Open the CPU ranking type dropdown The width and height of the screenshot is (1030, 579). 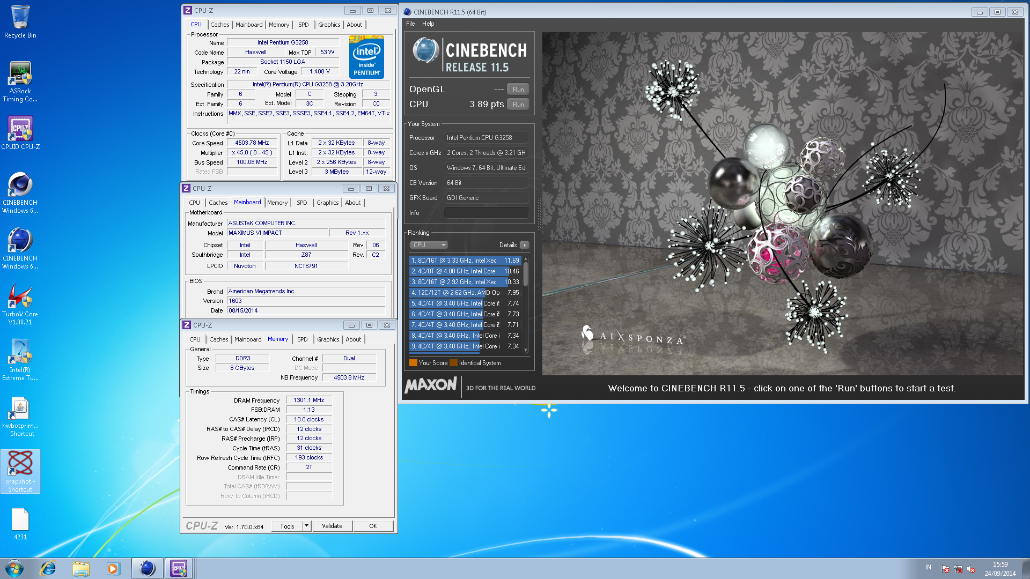pyautogui.click(x=429, y=245)
